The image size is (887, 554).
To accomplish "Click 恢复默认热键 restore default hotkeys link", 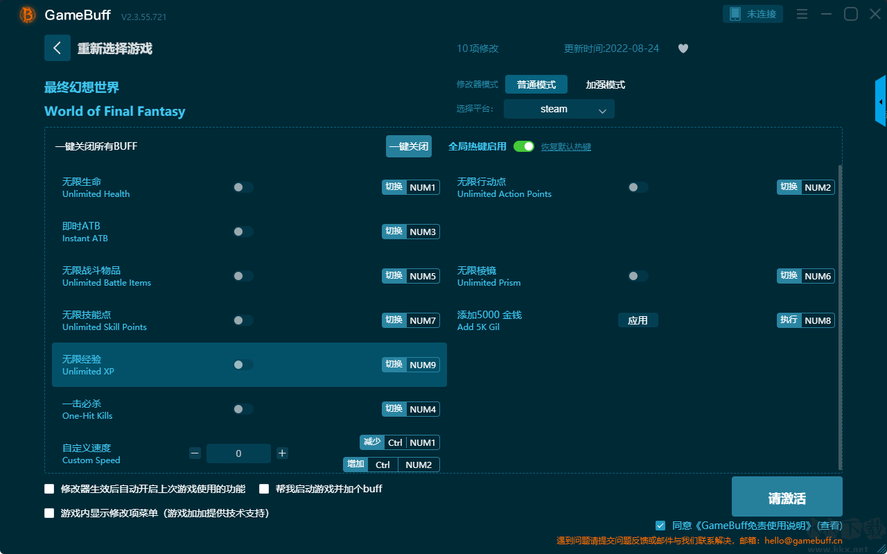I will pos(566,147).
